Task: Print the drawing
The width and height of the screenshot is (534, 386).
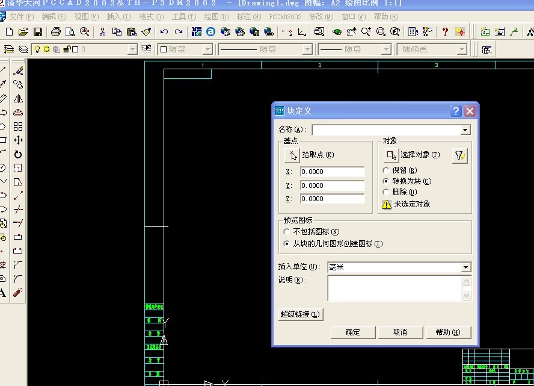Action: [x=55, y=32]
